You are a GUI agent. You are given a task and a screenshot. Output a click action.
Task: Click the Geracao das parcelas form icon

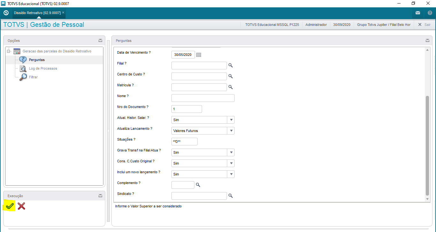tap(17, 51)
